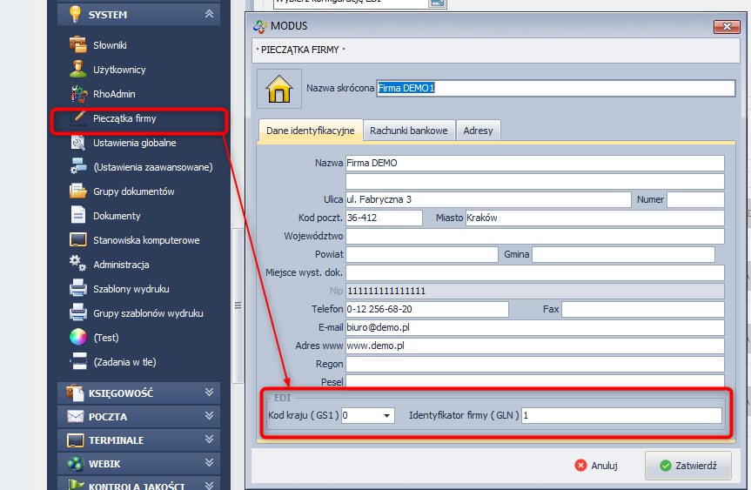Open Słowniki from the System menu

point(110,44)
